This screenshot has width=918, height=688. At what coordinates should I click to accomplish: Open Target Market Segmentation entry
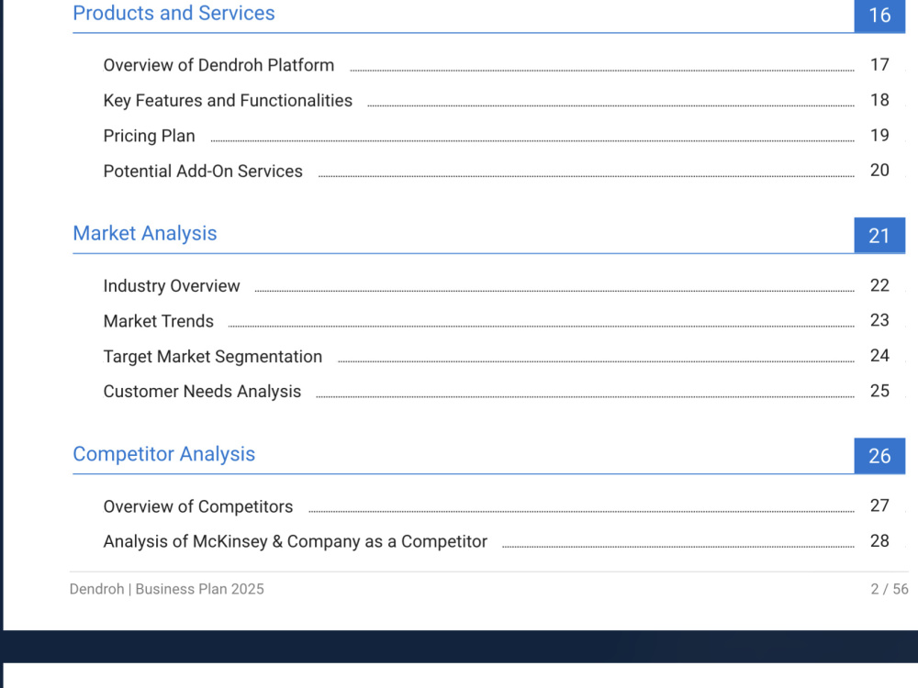pos(213,356)
